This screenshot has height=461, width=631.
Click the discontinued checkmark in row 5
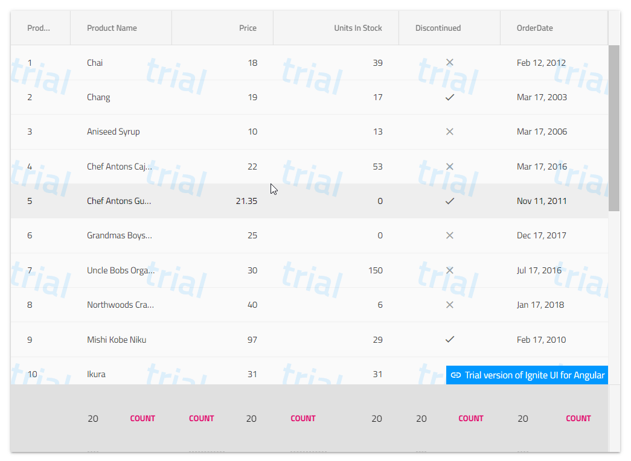[449, 201]
